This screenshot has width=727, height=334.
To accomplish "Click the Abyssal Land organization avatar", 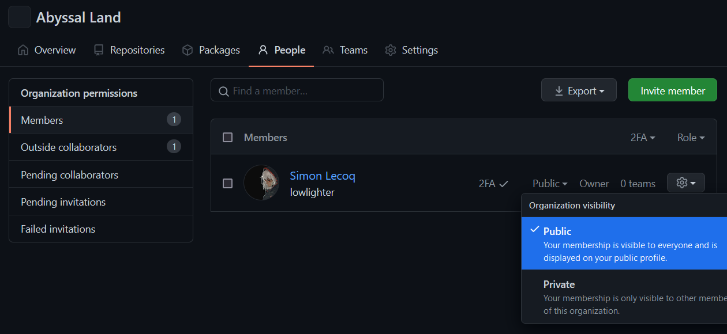I will (19, 17).
